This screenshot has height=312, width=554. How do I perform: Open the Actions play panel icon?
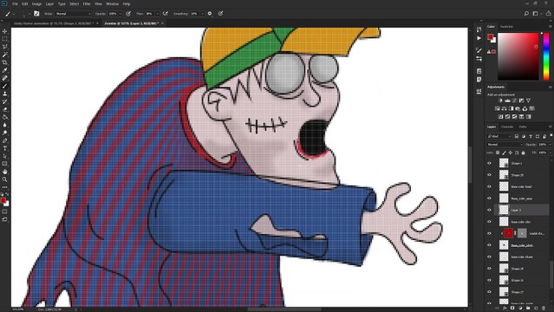point(479,38)
